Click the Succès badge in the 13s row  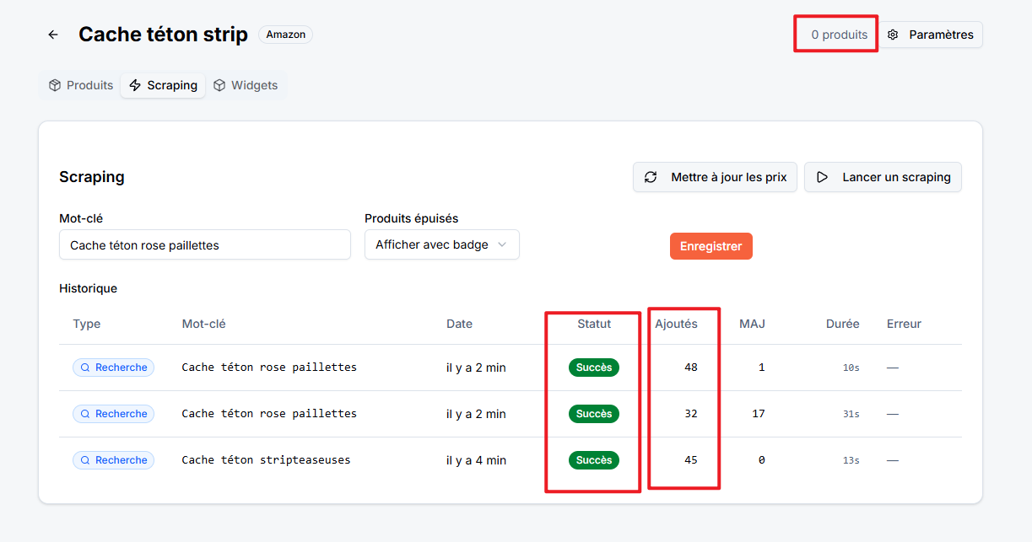pyautogui.click(x=594, y=460)
